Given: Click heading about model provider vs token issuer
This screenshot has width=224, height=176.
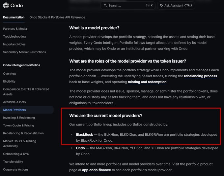Looking at the screenshot, I should click(127, 61).
